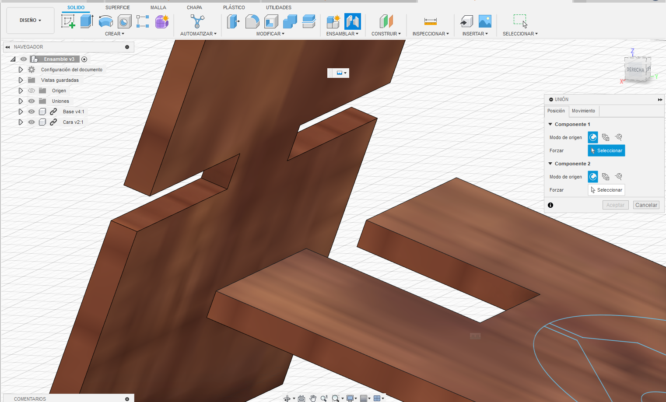This screenshot has width=666, height=402.
Task: Select two-edge intersection origin mode for Componente 1
Action: tap(618, 137)
